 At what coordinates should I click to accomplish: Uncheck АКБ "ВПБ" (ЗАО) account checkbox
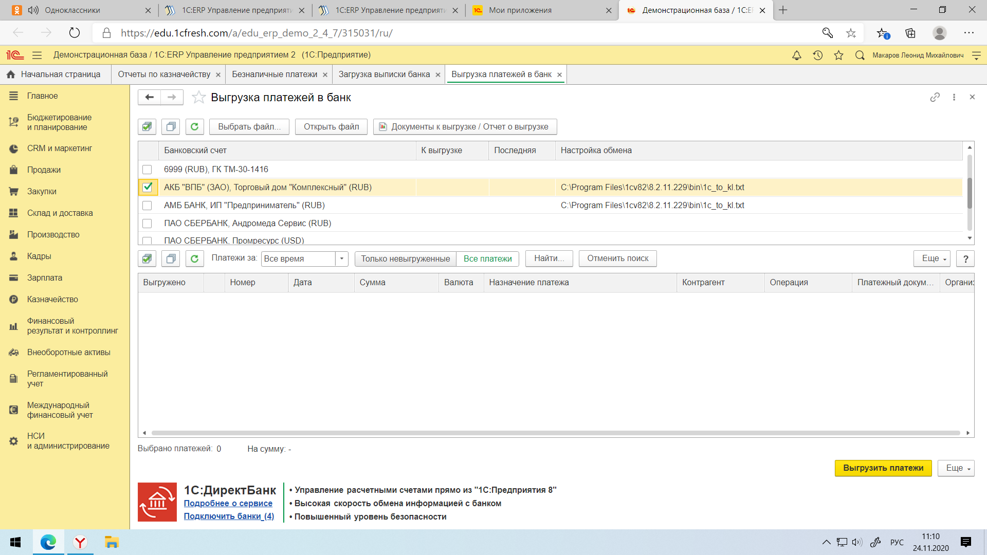click(148, 187)
